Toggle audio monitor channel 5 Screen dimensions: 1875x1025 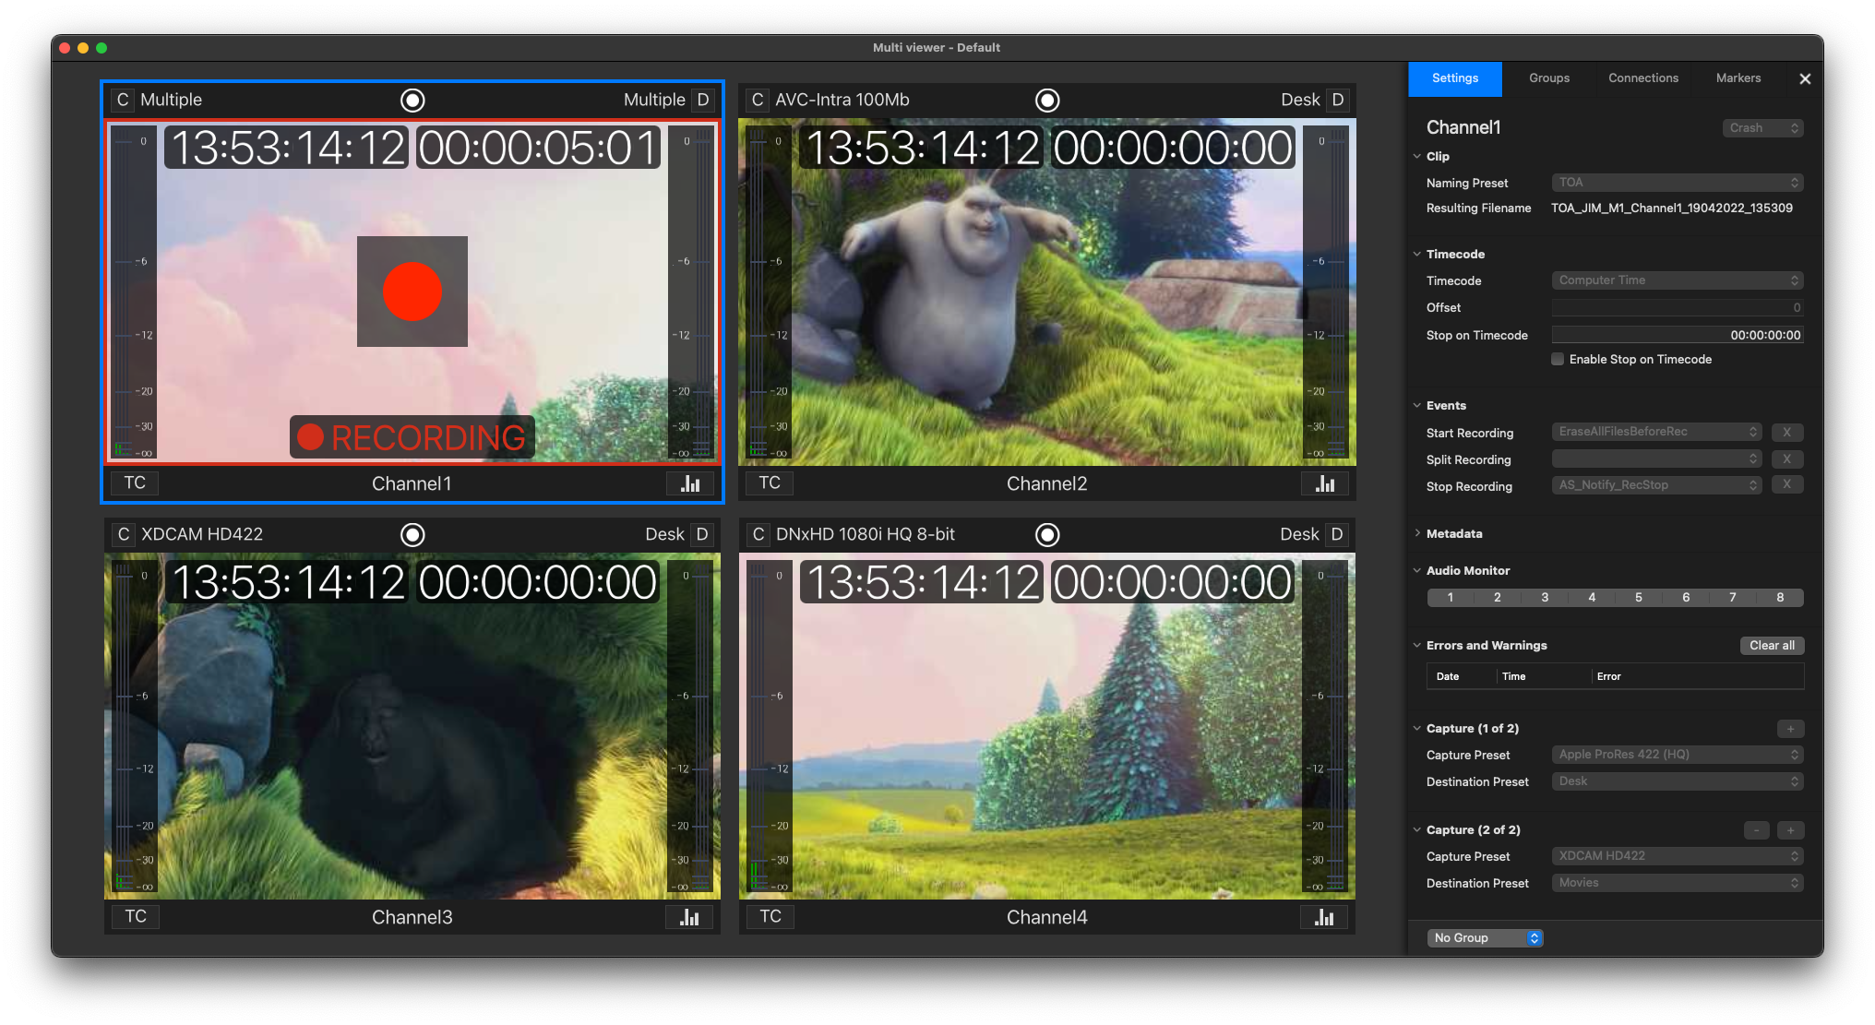click(1639, 597)
